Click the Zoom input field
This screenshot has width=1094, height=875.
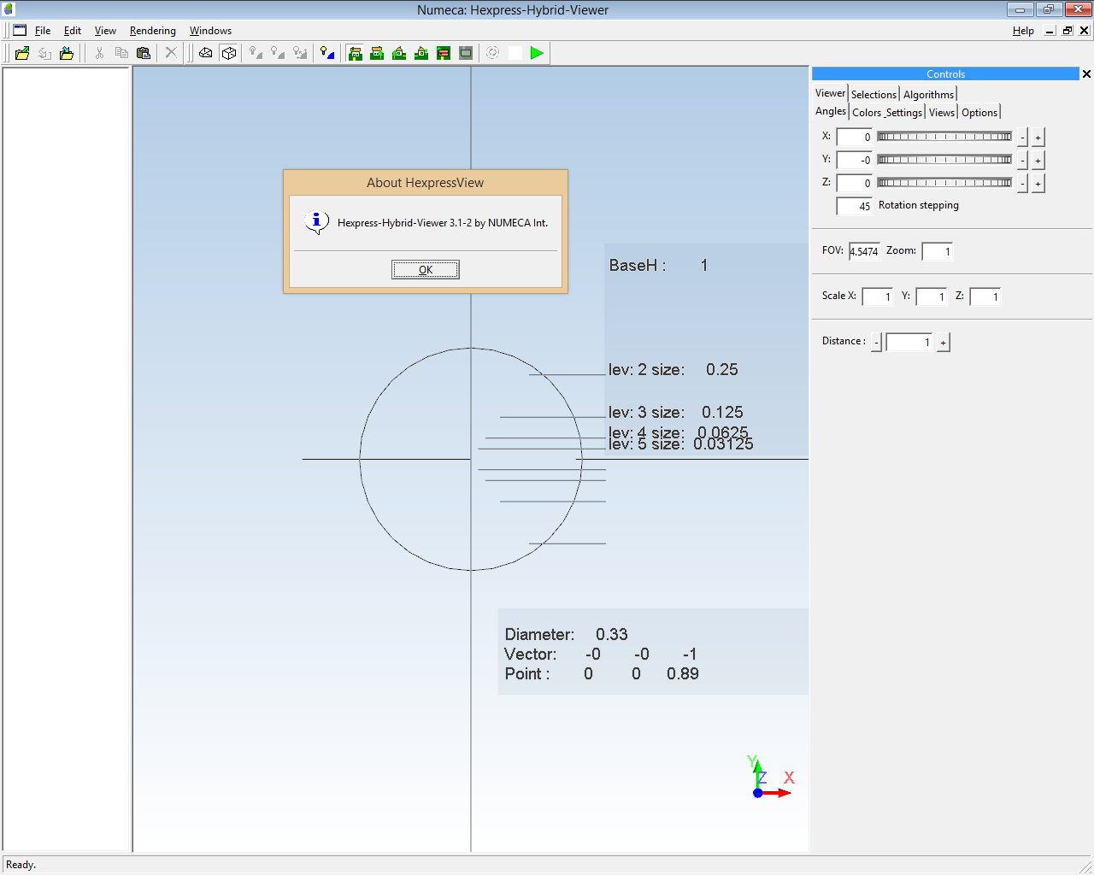click(938, 251)
